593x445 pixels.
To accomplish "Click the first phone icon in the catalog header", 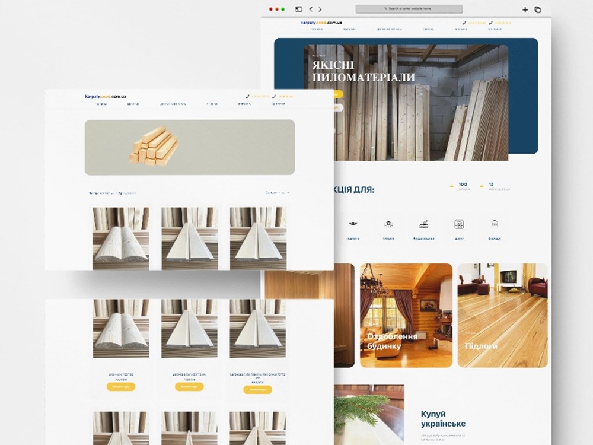I will click(247, 97).
